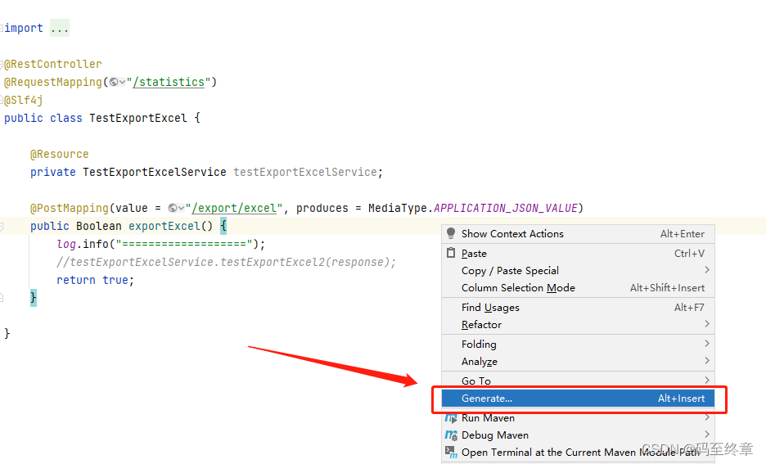Click the log.info statement

[x=160, y=244]
